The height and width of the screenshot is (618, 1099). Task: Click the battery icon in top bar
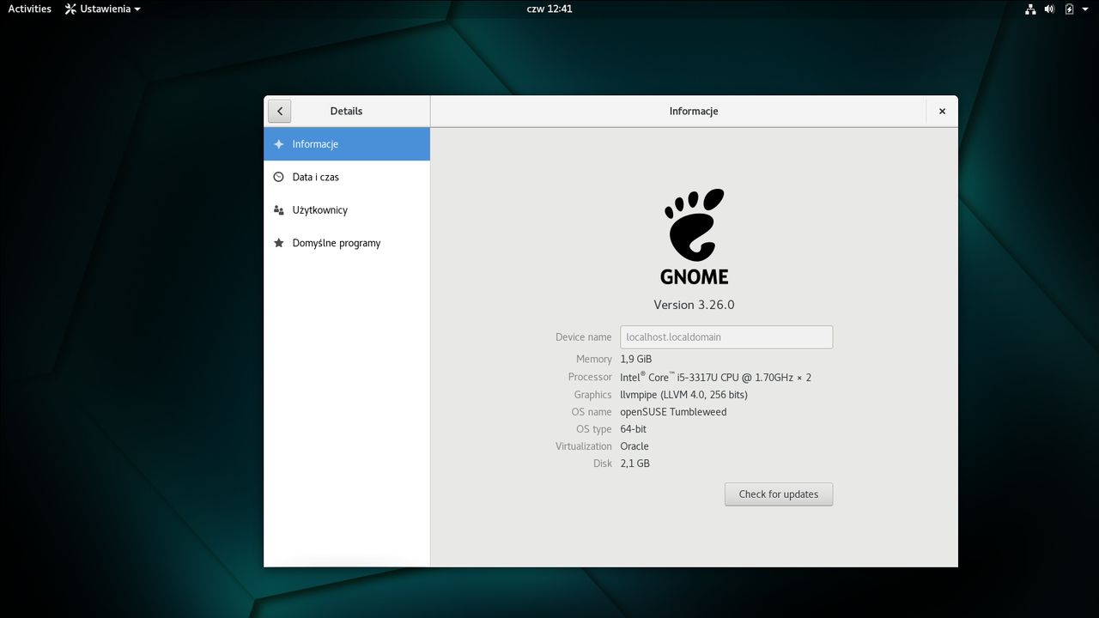coord(1069,9)
